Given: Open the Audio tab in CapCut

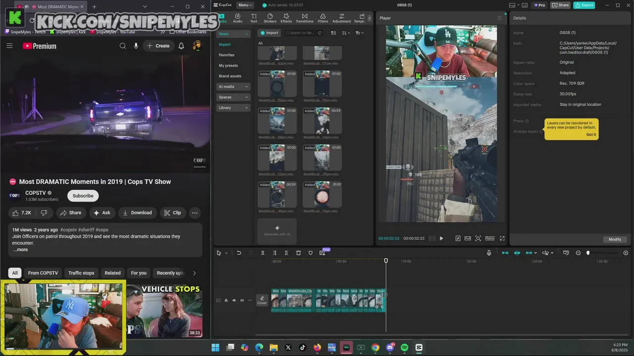Looking at the screenshot, I should click(238, 18).
